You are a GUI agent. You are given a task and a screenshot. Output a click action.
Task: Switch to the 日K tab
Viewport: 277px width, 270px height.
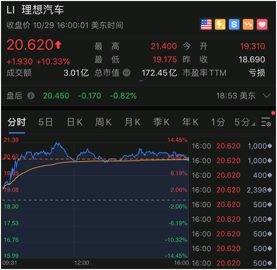(75, 122)
